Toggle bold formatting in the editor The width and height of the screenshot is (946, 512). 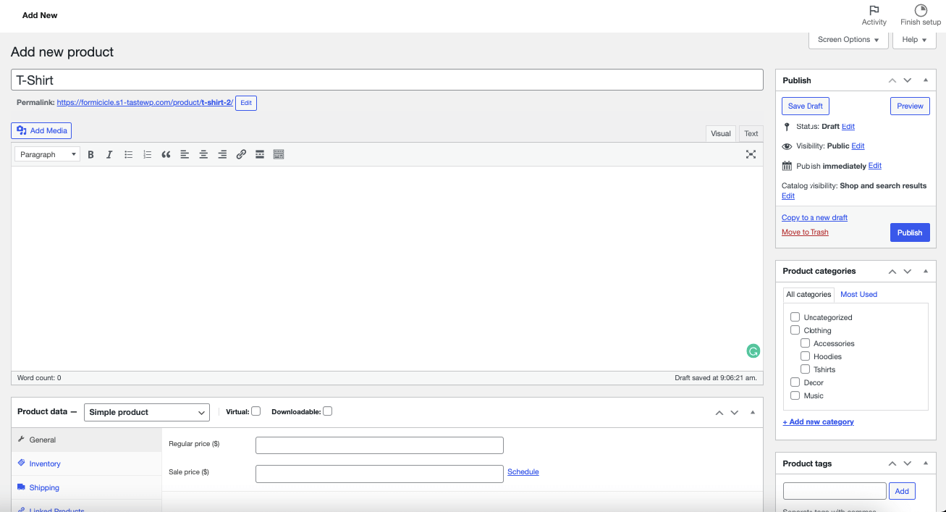coord(90,154)
